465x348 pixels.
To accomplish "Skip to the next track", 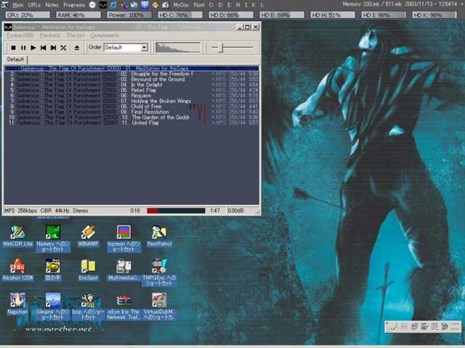I will (x=54, y=48).
